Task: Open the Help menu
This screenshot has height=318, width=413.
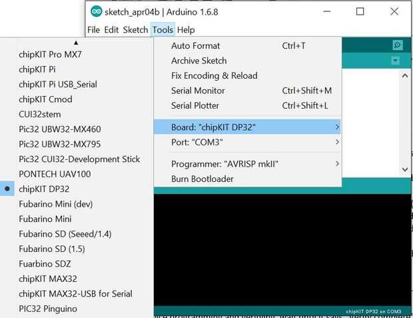Action: pyautogui.click(x=186, y=30)
